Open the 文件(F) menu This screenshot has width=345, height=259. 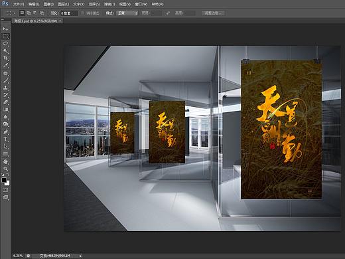pos(19,4)
